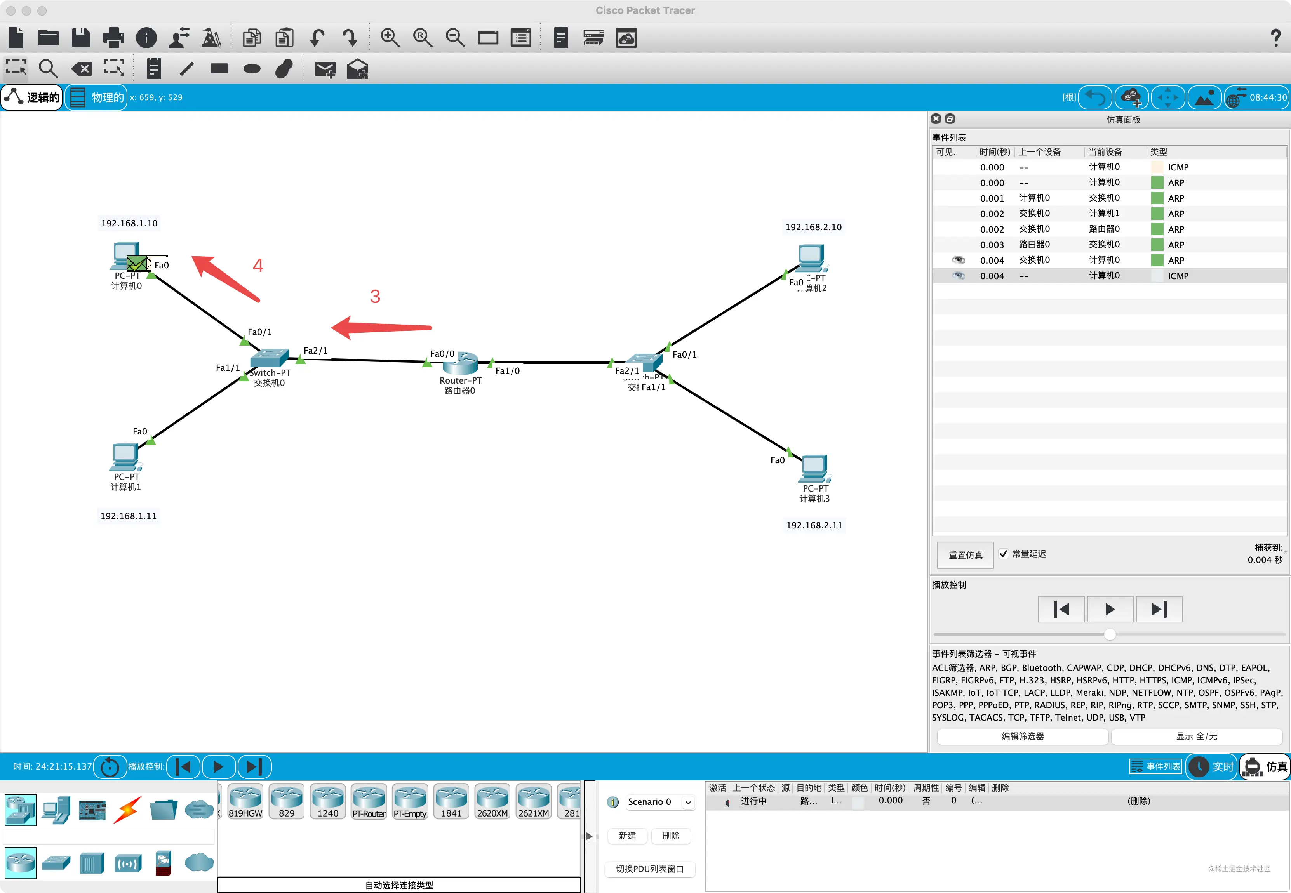
Task: Click 切换PDU列表窗口 button
Action: [650, 869]
